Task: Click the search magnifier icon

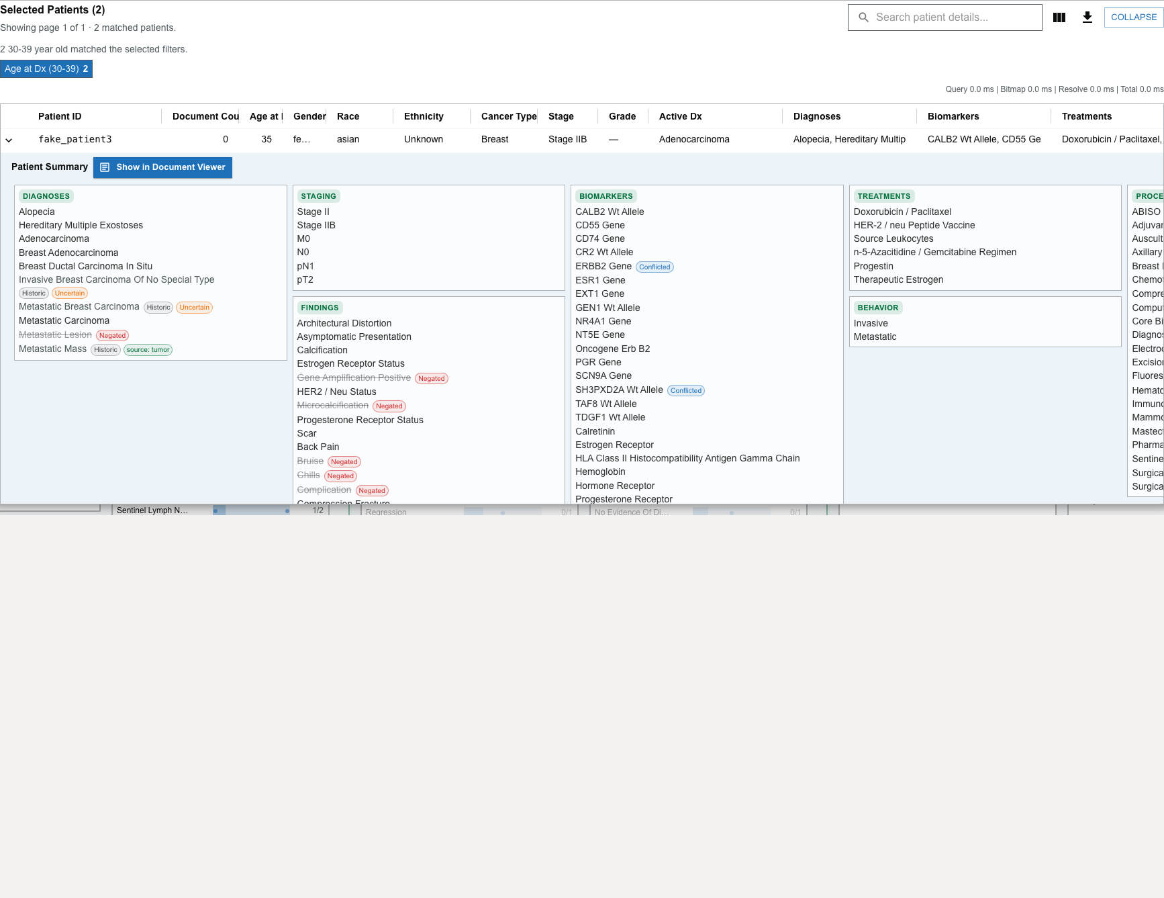Action: click(x=864, y=17)
